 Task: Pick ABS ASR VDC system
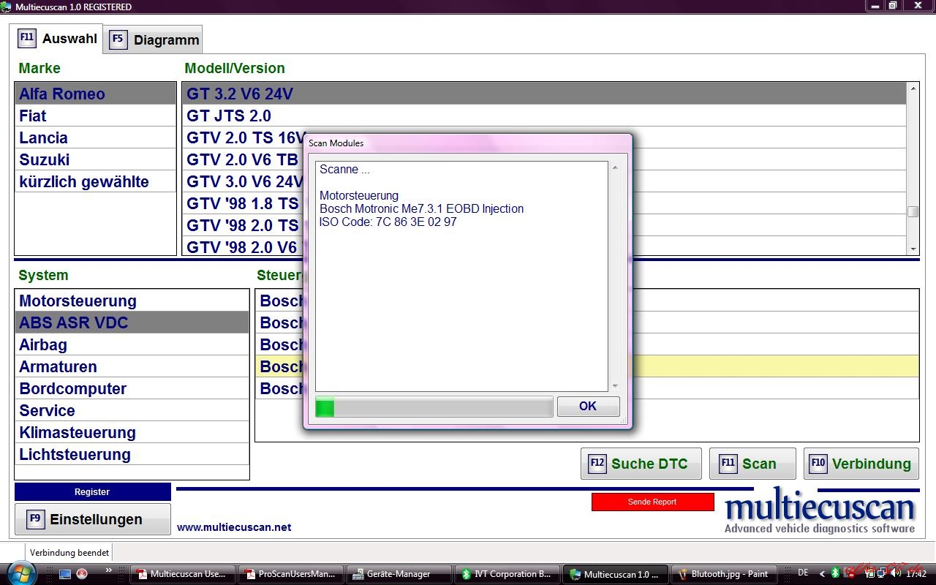tap(132, 322)
